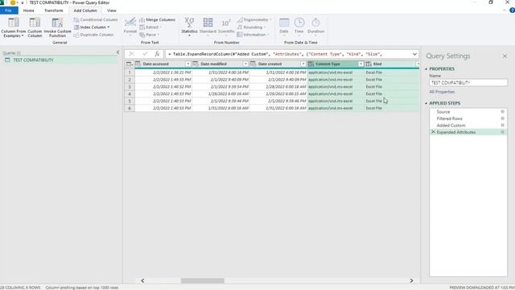The image size is (515, 290).
Task: Click the fx function icon
Action: (x=157, y=54)
